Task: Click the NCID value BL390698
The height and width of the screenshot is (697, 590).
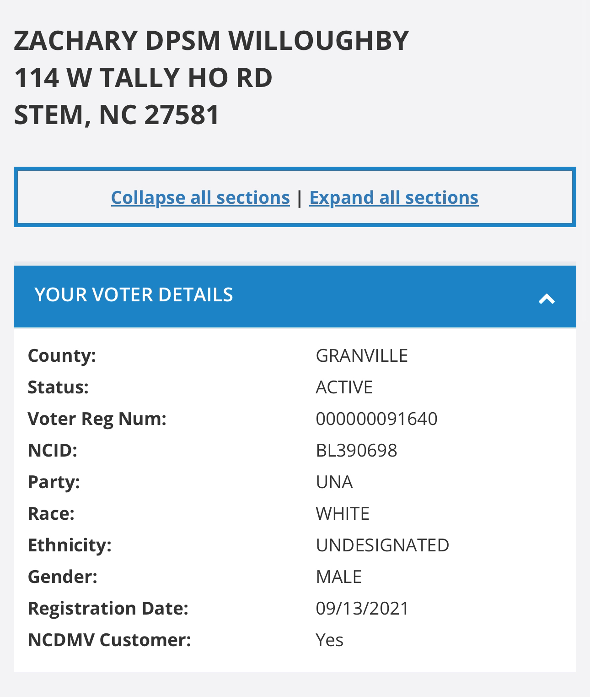Action: click(356, 451)
